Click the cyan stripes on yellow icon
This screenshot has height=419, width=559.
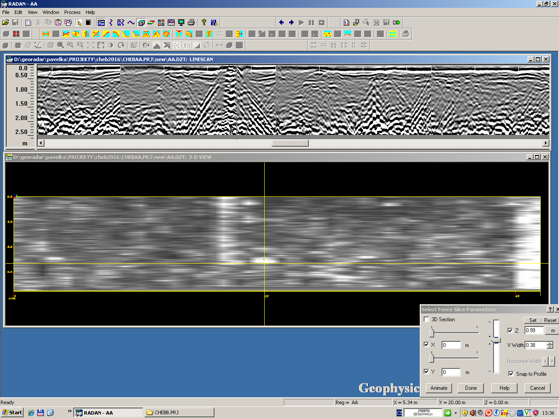[x=393, y=34]
